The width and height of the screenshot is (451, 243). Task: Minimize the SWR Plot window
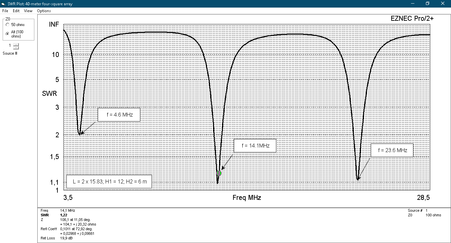tap(412, 4)
